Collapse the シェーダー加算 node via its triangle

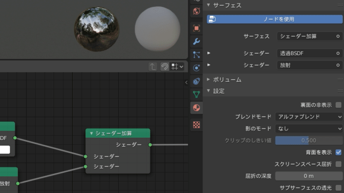click(92, 133)
